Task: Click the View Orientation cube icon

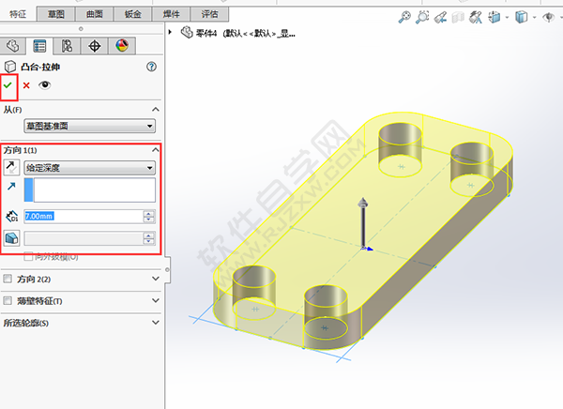Action: (495, 17)
